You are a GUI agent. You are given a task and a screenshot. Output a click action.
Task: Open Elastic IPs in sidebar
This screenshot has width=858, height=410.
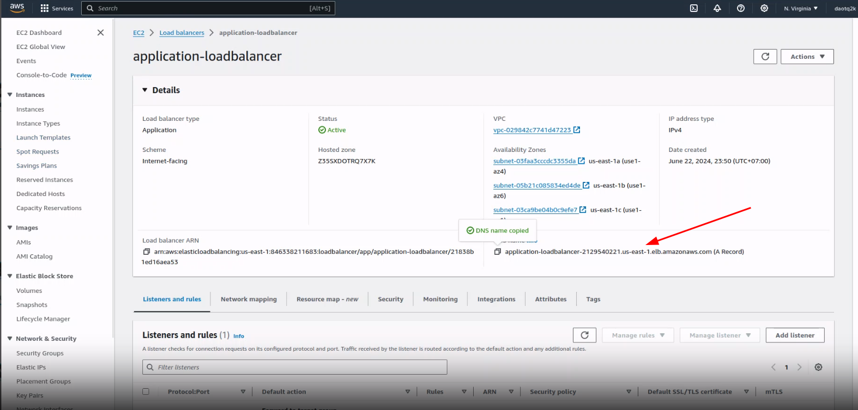click(31, 368)
